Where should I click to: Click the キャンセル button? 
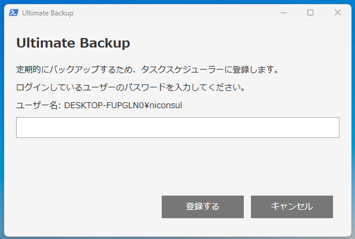point(292,207)
